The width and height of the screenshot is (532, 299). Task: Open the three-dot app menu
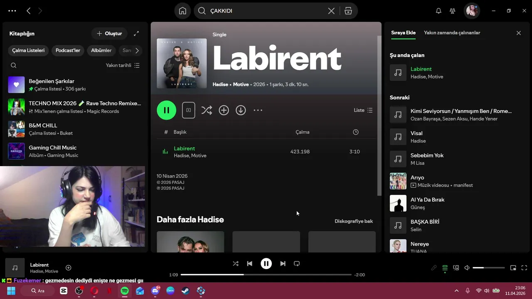[x=12, y=11]
